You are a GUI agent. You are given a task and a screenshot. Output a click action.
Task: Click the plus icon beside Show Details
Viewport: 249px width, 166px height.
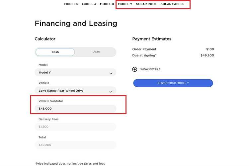point(134,69)
